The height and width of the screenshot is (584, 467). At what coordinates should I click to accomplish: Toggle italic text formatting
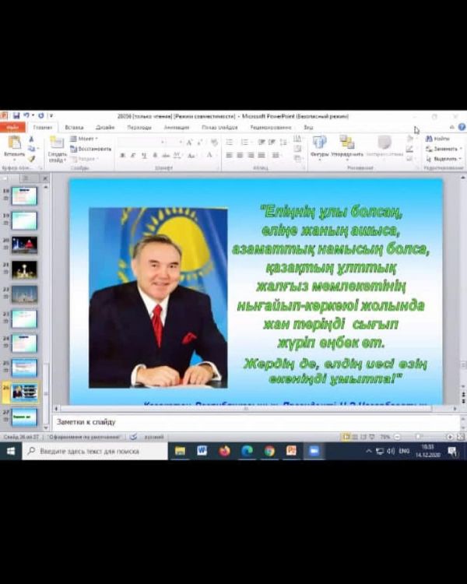click(x=133, y=155)
